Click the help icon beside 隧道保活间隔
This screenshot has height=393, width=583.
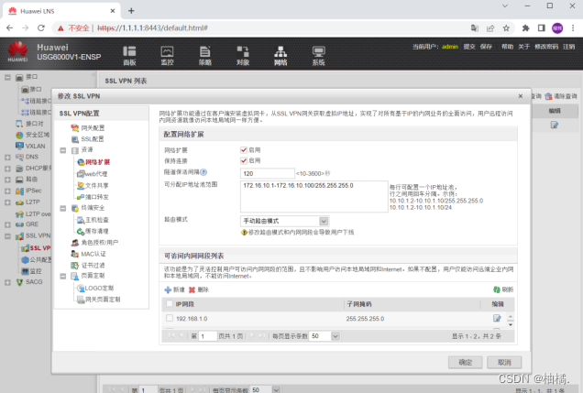[203, 172]
